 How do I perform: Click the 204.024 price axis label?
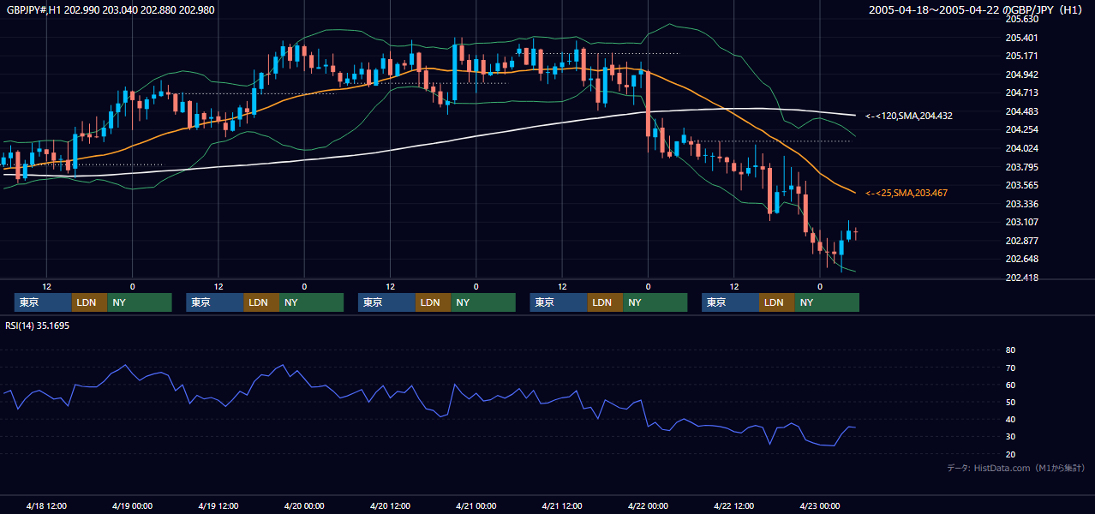[1022, 148]
